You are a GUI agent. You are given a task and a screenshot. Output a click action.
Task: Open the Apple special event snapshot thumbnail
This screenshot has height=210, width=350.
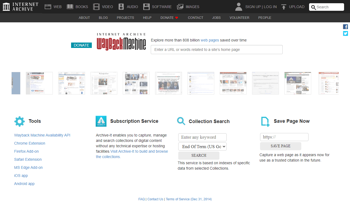point(233,83)
